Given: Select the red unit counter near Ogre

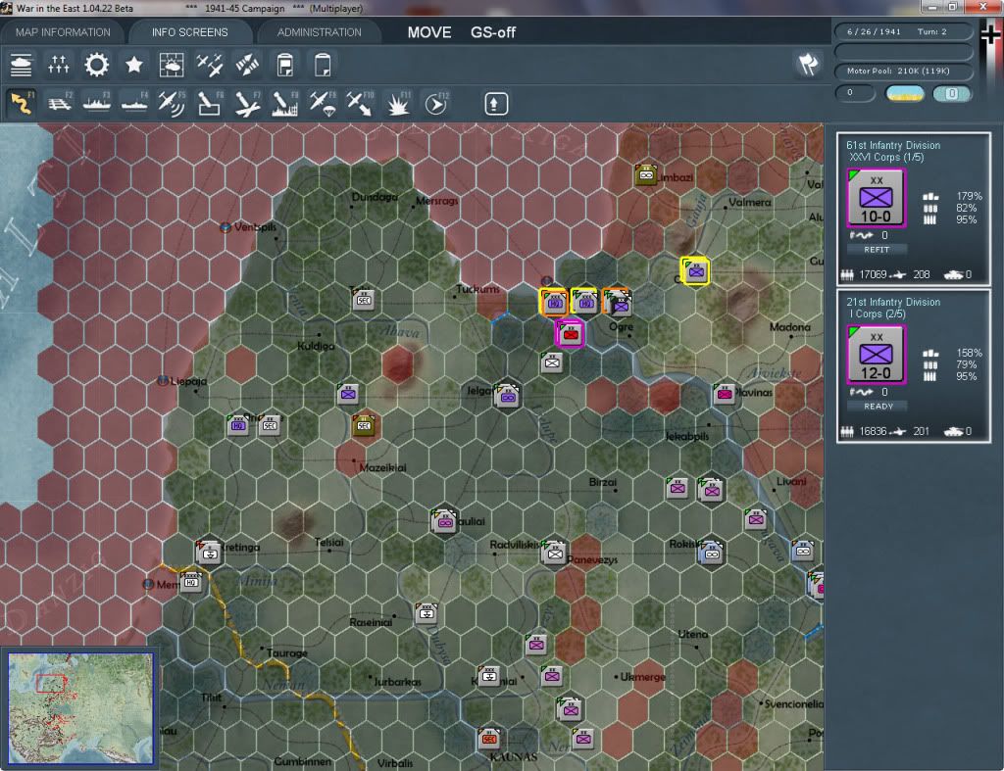Looking at the screenshot, I should click(570, 334).
